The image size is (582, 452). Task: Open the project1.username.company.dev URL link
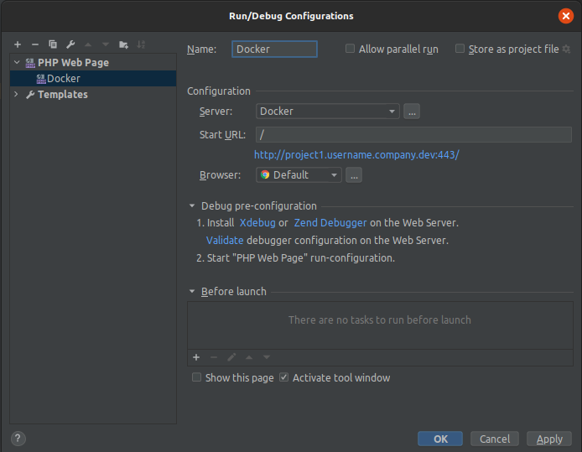coord(356,155)
